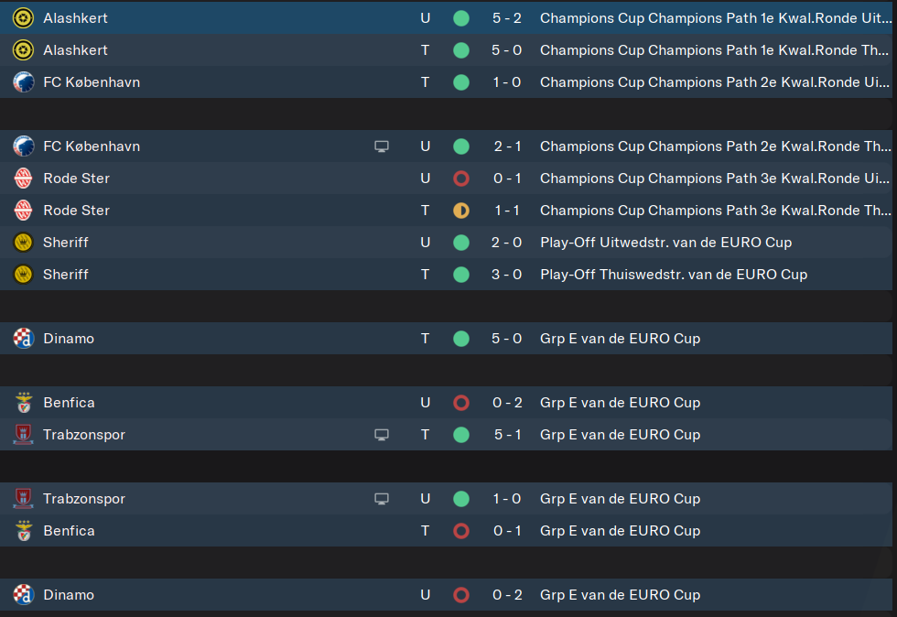Click Sheriff badge in the 3-0 row

[x=24, y=275]
